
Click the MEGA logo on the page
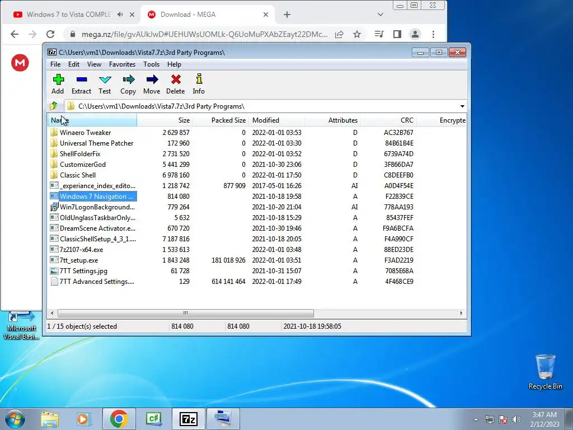click(x=20, y=63)
